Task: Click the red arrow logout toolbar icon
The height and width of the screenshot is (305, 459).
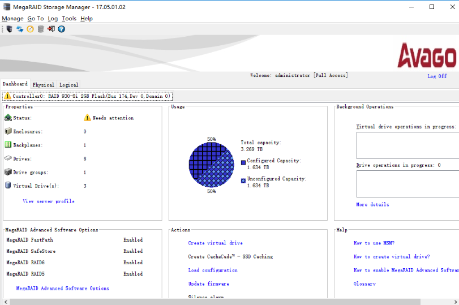Action: point(52,29)
